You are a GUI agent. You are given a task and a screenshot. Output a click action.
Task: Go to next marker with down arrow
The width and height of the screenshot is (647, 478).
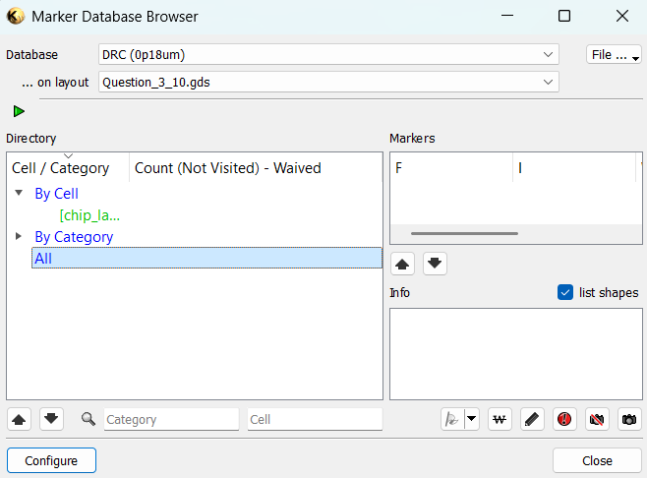[x=436, y=264]
